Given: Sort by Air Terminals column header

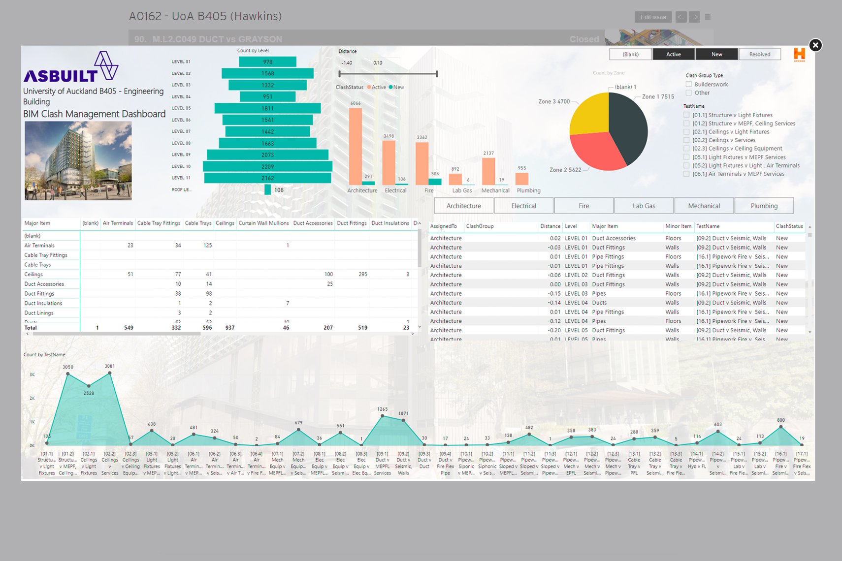Looking at the screenshot, I should pyautogui.click(x=118, y=223).
